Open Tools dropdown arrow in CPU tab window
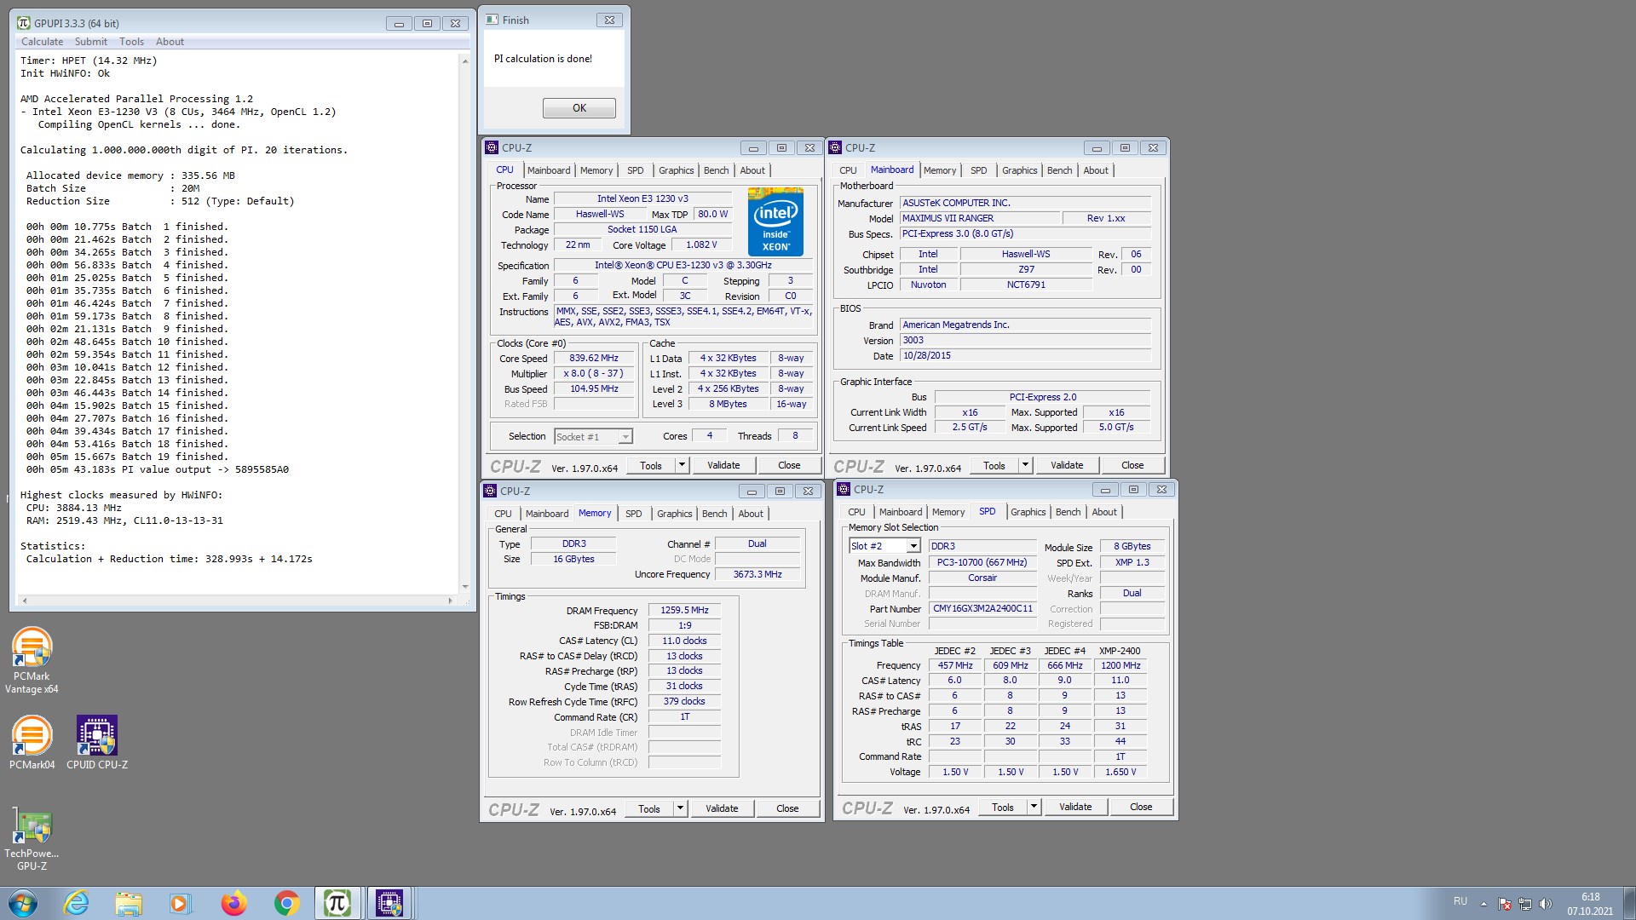 click(x=682, y=465)
